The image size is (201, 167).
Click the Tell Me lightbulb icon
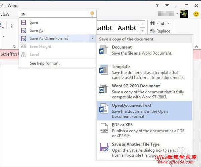tap(92, 14)
